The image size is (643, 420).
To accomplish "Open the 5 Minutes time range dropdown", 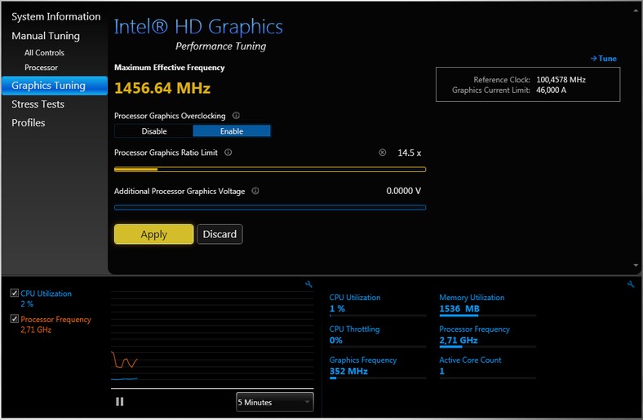I will (x=274, y=402).
